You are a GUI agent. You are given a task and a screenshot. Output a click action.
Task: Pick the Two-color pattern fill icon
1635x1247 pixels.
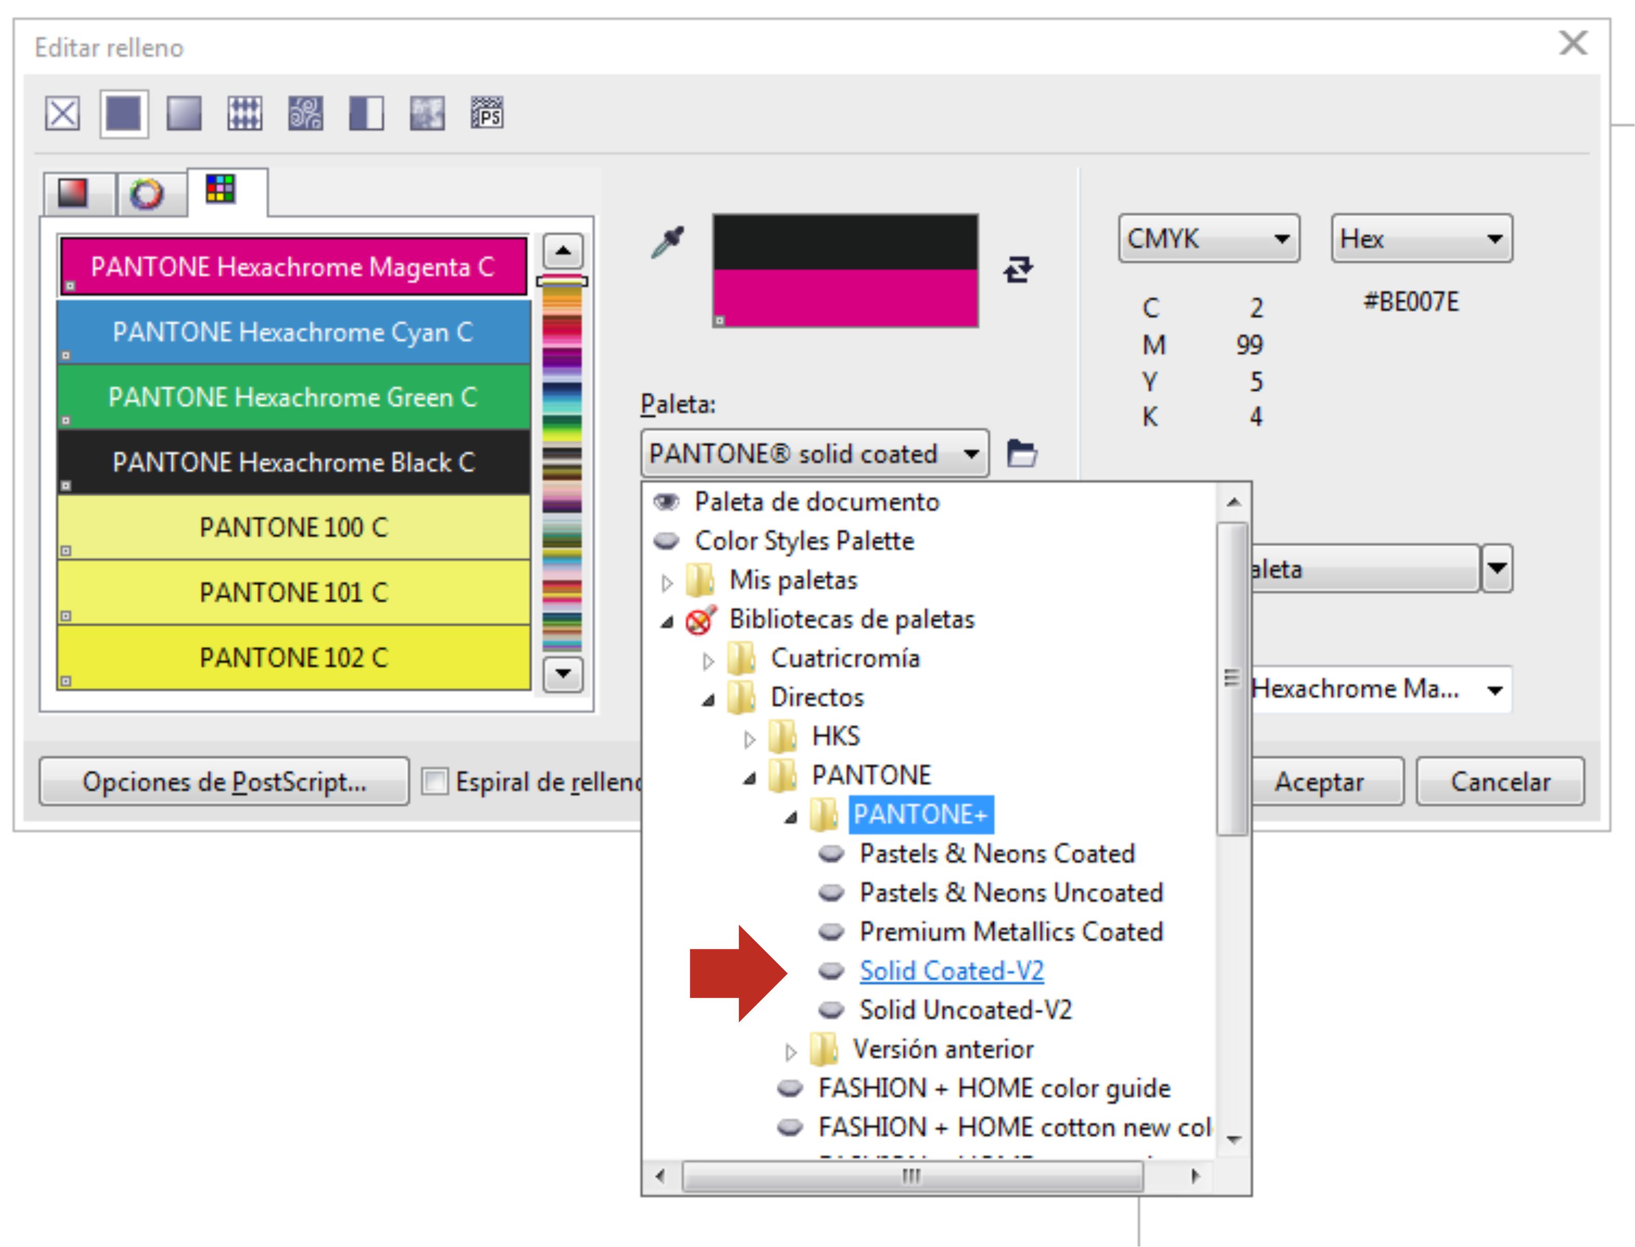point(367,114)
